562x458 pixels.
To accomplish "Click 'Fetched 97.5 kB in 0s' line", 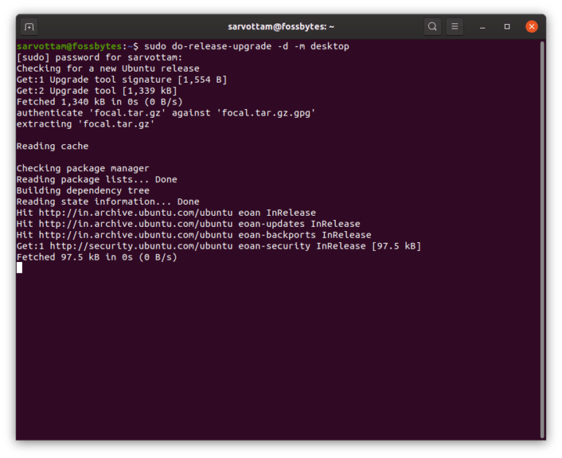I will 97,258.
